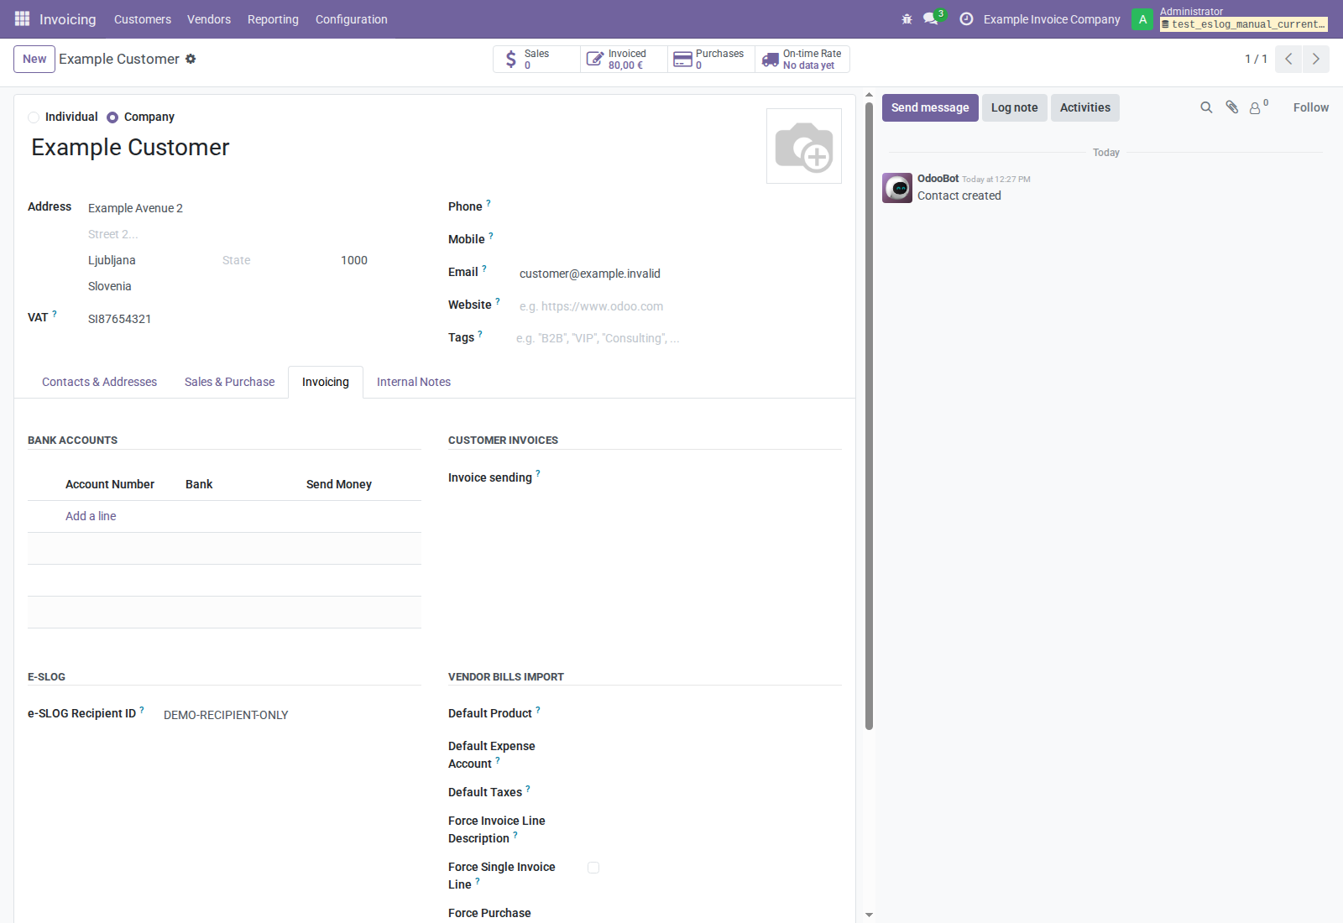Open the On-time Rate stat button
The width and height of the screenshot is (1343, 923).
[x=802, y=59]
